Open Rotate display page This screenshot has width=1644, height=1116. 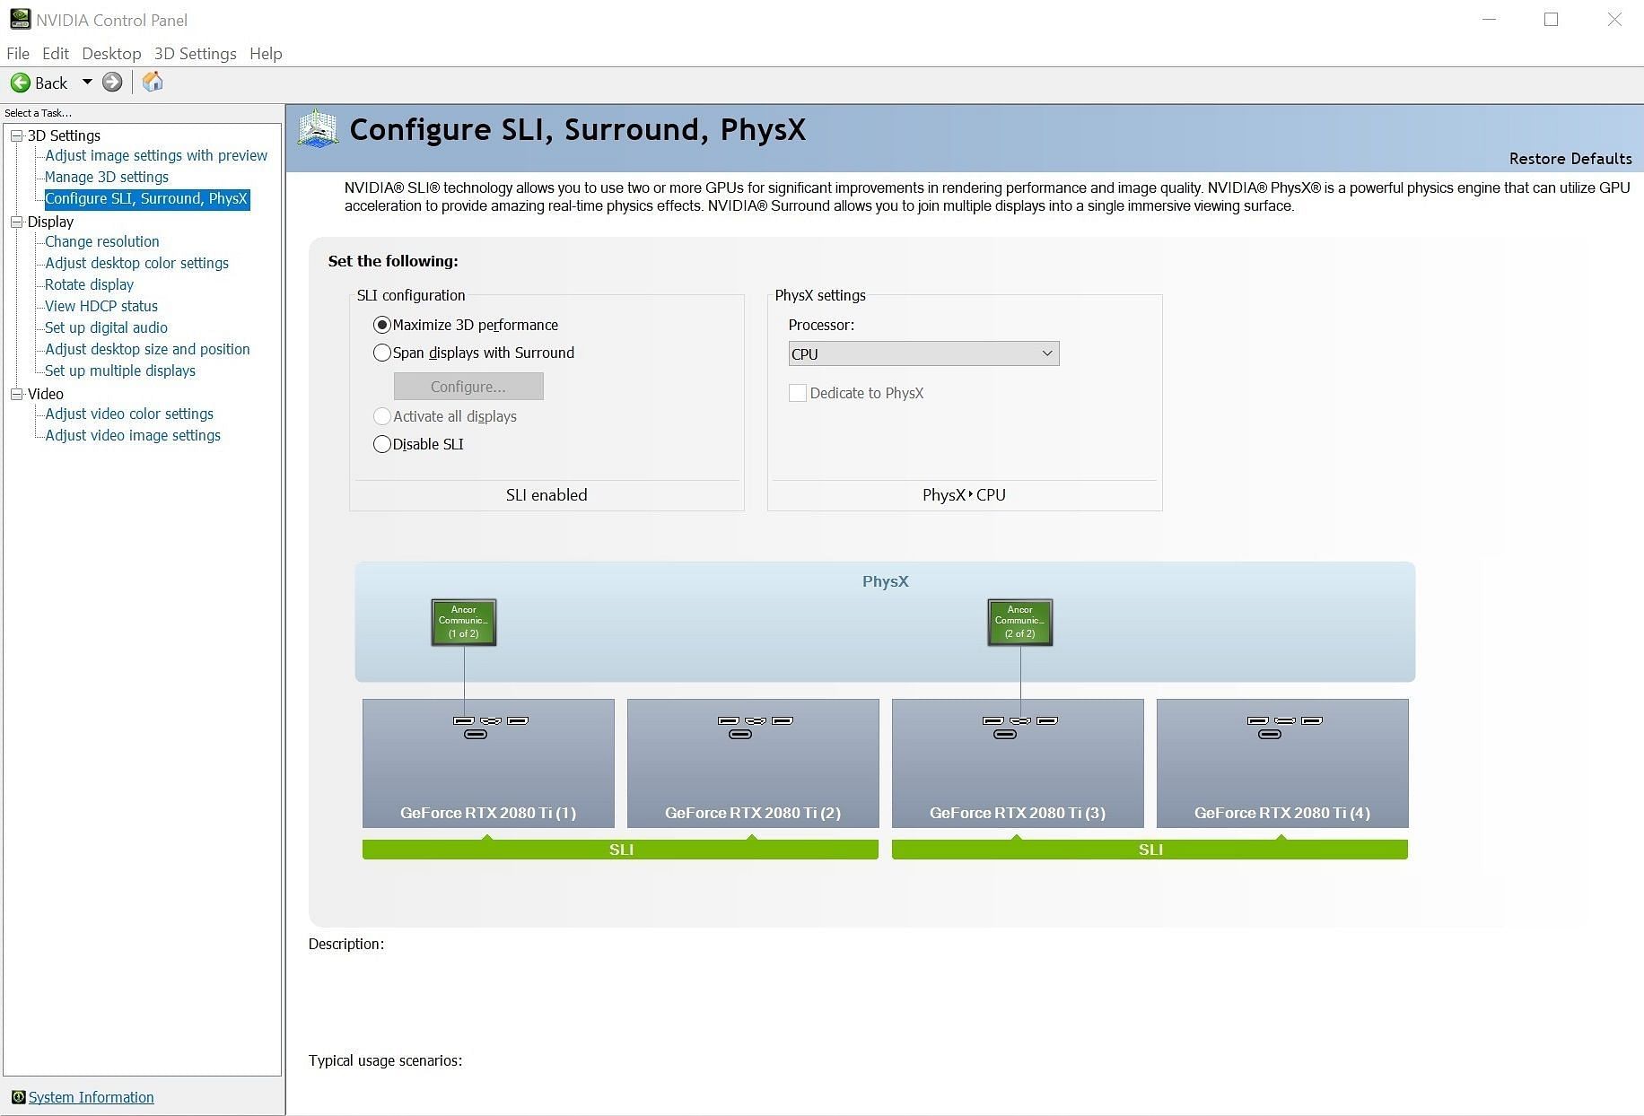[90, 284]
